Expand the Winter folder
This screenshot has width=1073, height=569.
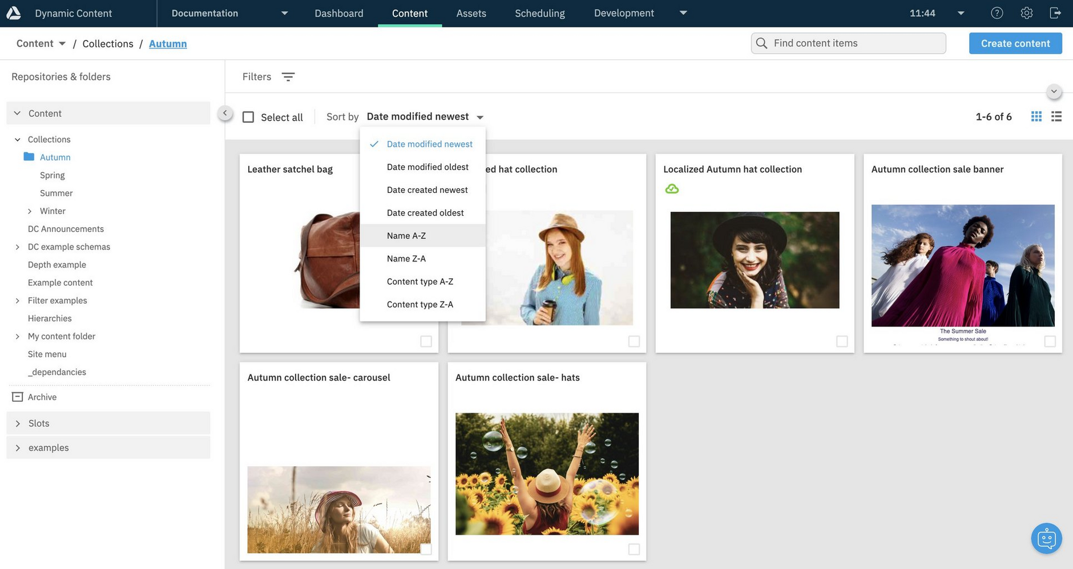(x=30, y=211)
